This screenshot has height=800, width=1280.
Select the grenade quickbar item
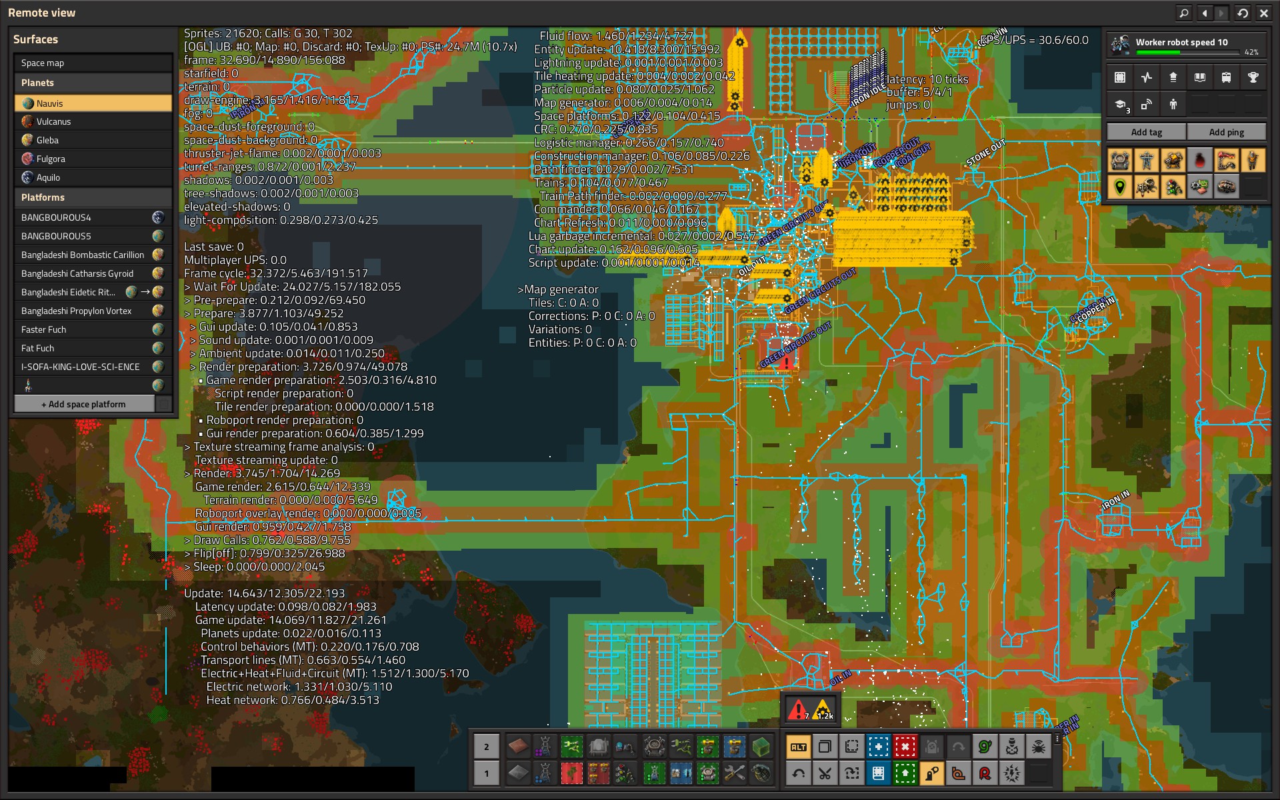(761, 773)
